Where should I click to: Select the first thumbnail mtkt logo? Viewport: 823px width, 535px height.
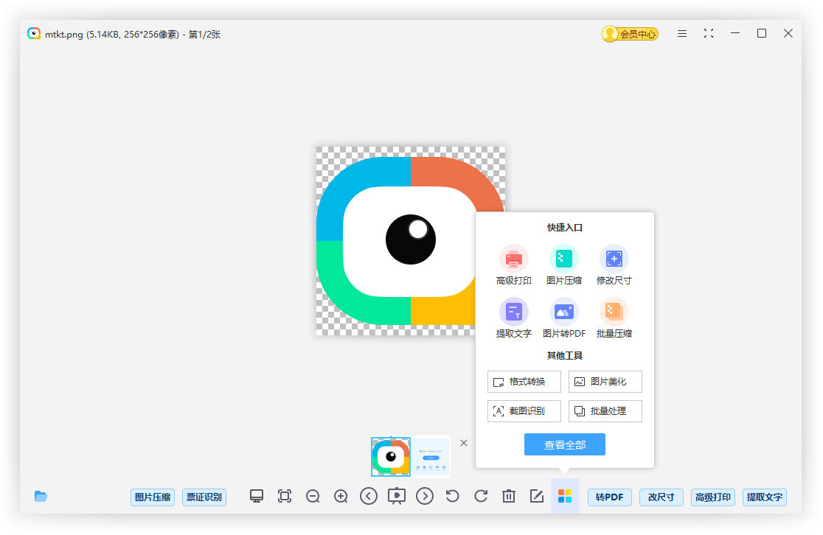point(391,457)
